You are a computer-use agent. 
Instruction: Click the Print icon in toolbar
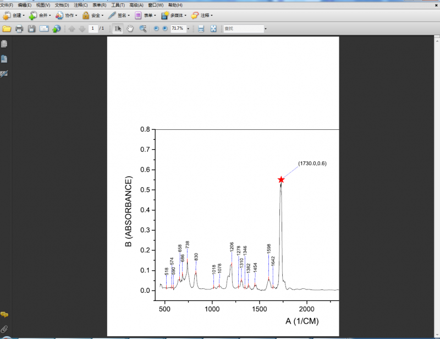coord(19,29)
